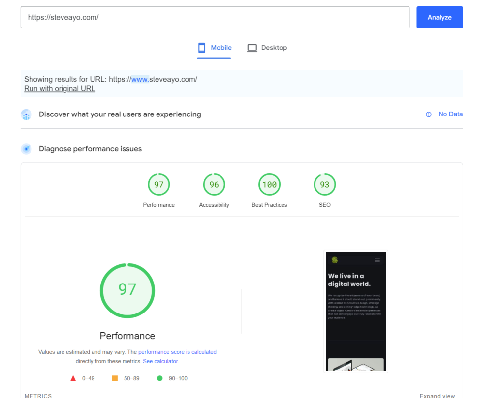
Task: Click the real users experience chart icon
Action: pyautogui.click(x=27, y=114)
